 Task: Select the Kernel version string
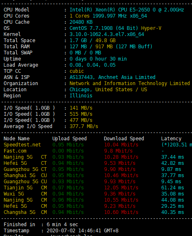click(107, 34)
